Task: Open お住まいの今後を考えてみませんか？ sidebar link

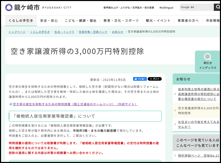Action: point(199,124)
